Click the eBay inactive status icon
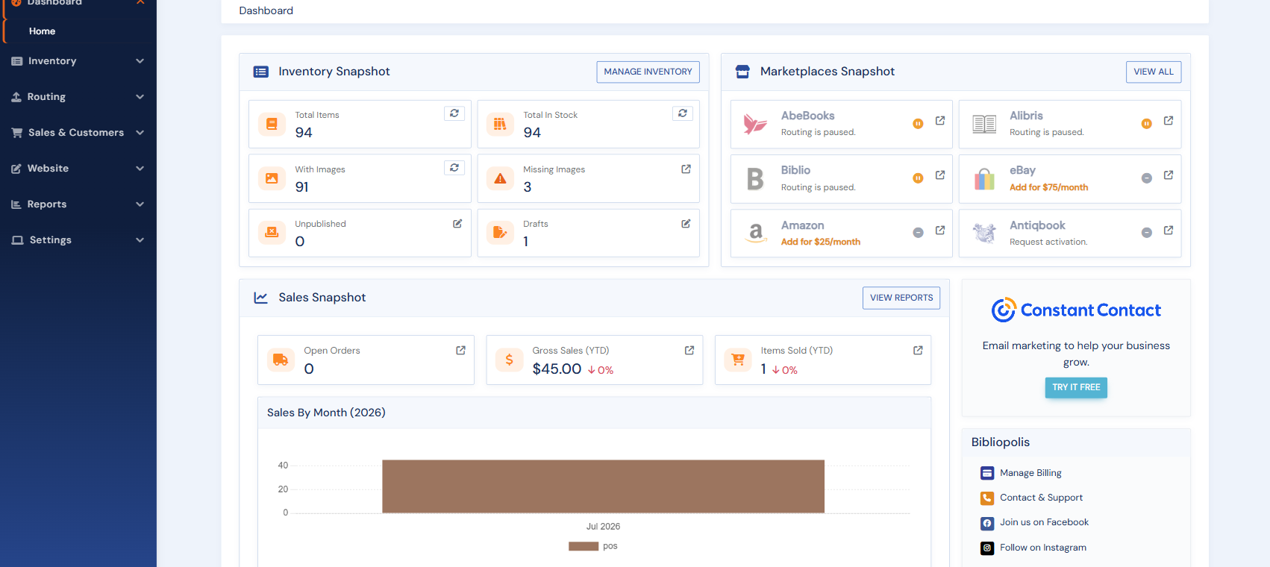The height and width of the screenshot is (567, 1270). pyautogui.click(x=1147, y=178)
